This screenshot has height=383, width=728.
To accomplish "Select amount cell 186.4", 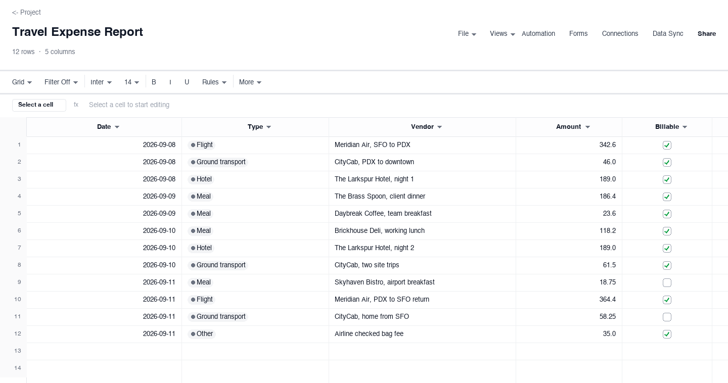I will (x=569, y=197).
